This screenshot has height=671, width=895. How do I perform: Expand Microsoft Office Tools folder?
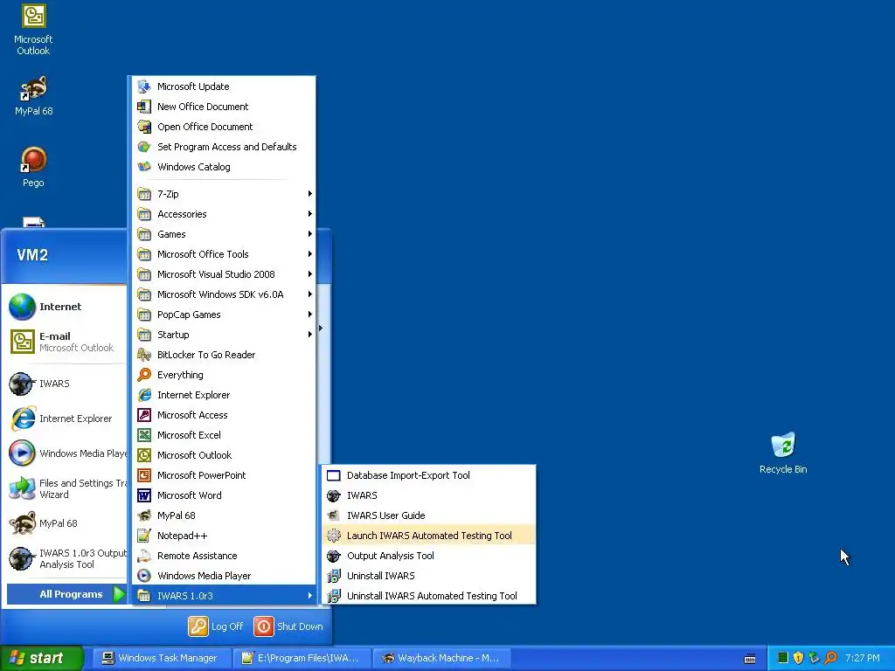[x=225, y=254]
